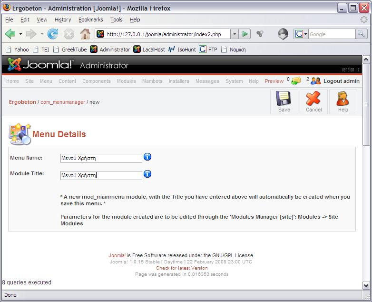The width and height of the screenshot is (372, 302).
Task: Click the vertical scrollbar thumb
Action: coord(366,104)
